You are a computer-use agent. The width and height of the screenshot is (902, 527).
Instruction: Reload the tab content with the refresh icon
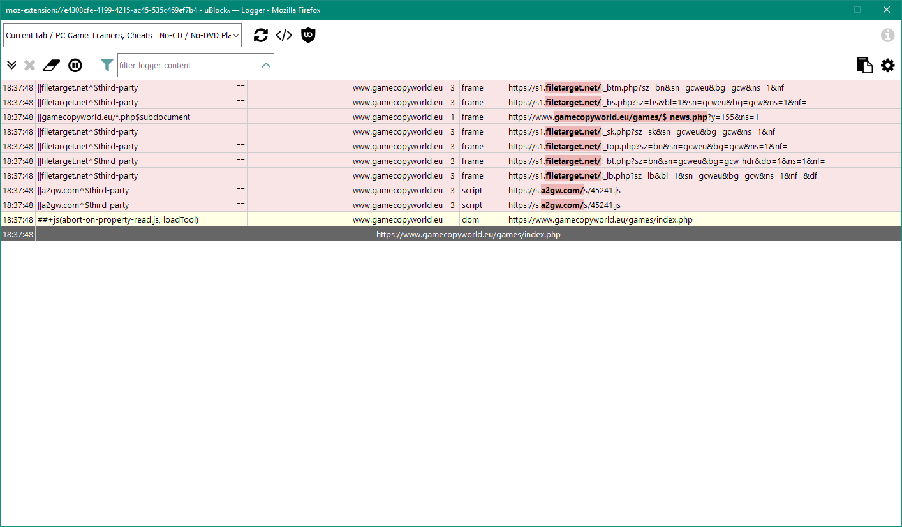261,36
